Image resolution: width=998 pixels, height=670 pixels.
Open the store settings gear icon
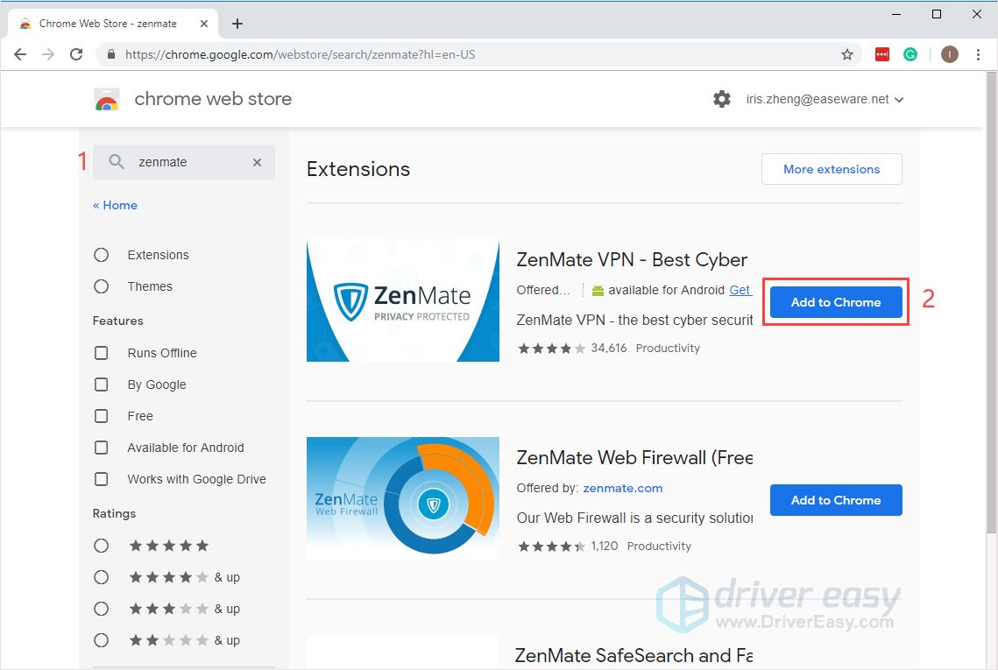[x=721, y=99]
